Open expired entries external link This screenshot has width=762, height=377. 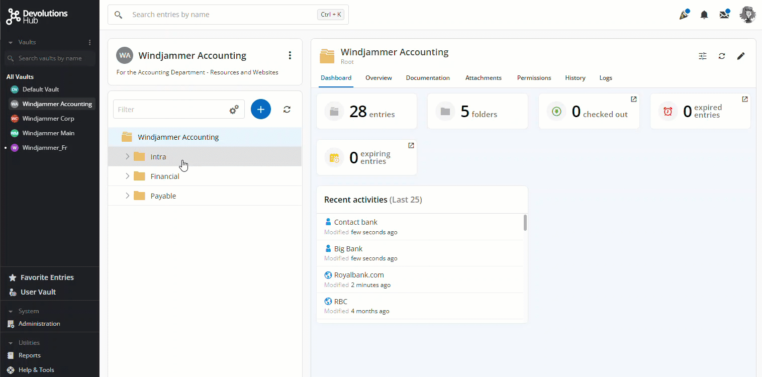[x=745, y=99]
